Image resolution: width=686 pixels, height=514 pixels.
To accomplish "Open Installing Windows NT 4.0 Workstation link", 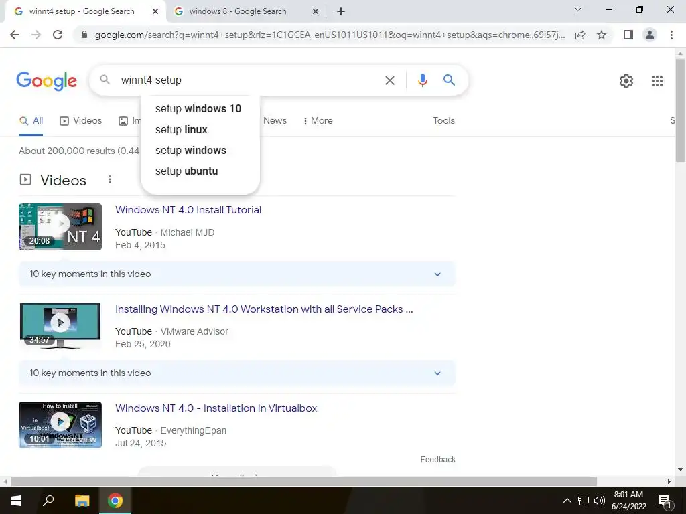I will click(x=264, y=309).
